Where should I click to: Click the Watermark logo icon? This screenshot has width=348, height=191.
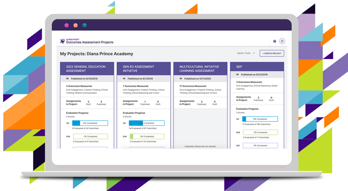pos(62,41)
